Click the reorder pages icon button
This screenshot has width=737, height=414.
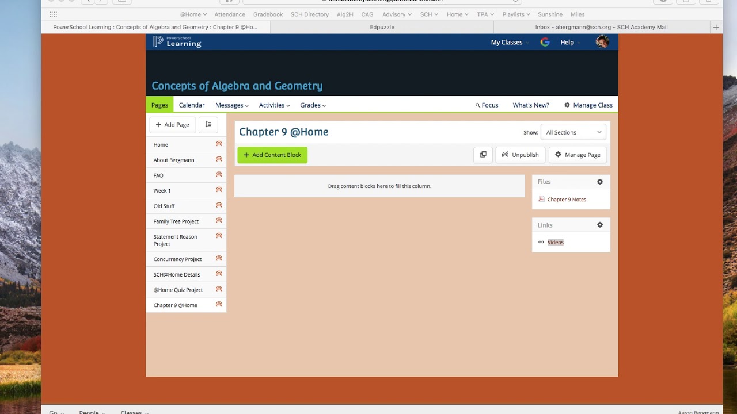208,124
